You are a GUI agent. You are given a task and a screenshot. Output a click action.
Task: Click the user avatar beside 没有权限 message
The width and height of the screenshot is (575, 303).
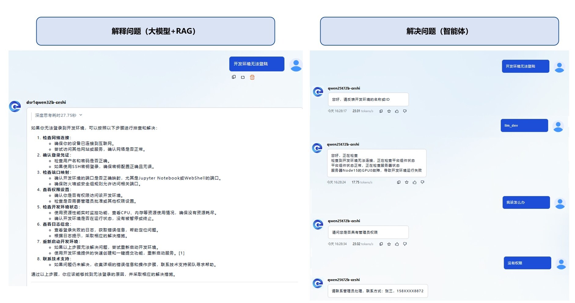[561, 264]
